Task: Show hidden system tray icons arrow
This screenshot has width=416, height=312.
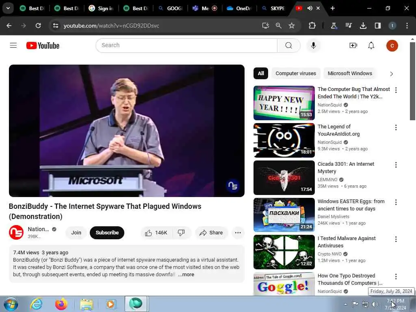Action: [345, 304]
